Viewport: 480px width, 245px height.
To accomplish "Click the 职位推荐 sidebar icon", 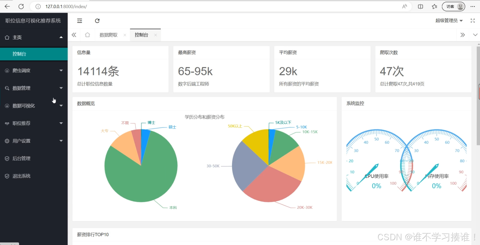I will point(7,123).
